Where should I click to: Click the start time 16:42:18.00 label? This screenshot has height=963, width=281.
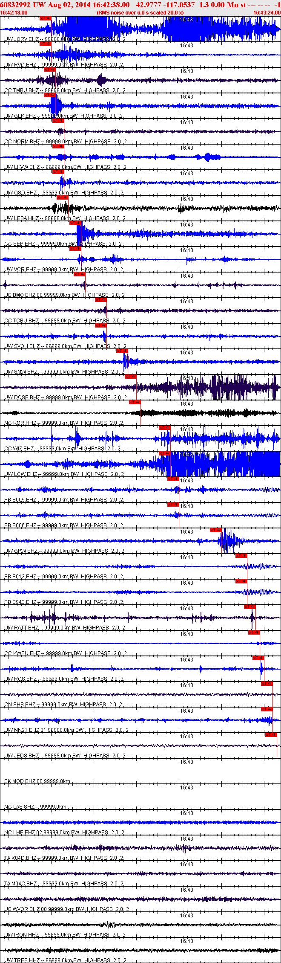pyautogui.click(x=14, y=13)
